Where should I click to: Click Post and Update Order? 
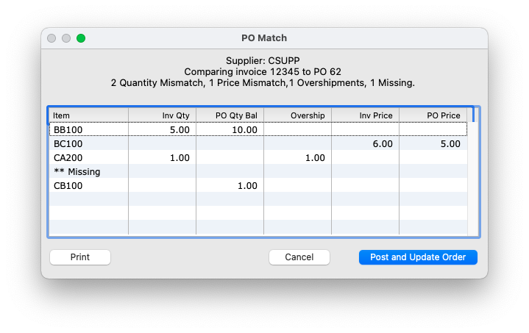(418, 257)
